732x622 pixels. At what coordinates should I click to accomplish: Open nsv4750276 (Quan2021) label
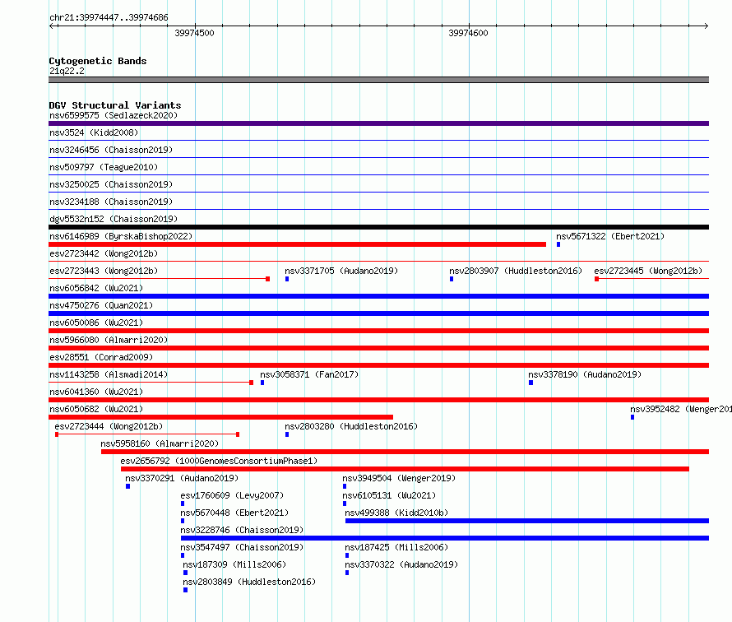[101, 305]
